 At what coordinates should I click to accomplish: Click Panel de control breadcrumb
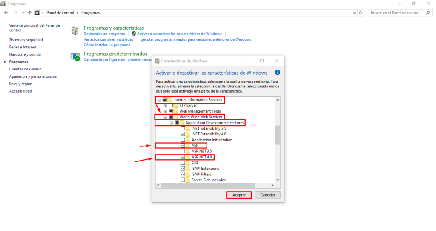click(x=60, y=13)
